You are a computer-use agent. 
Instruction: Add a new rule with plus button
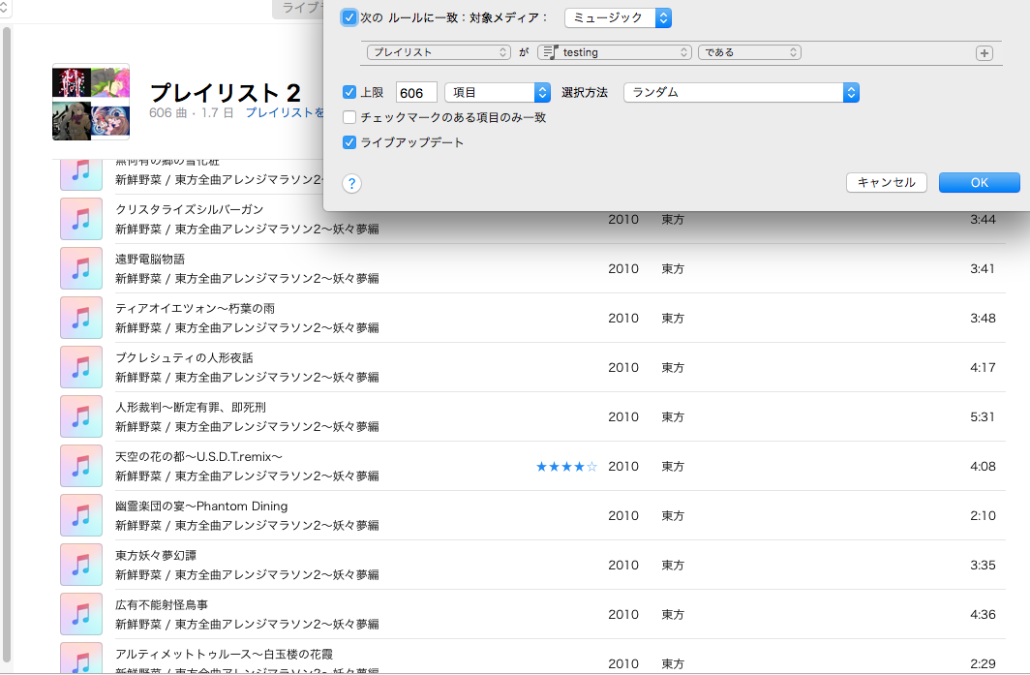[985, 53]
